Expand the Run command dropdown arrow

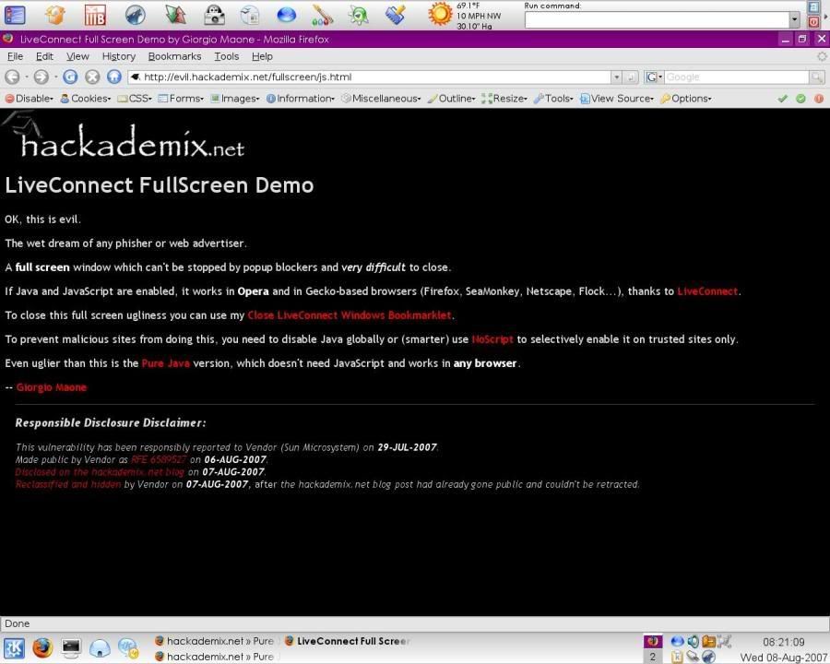coord(794,19)
